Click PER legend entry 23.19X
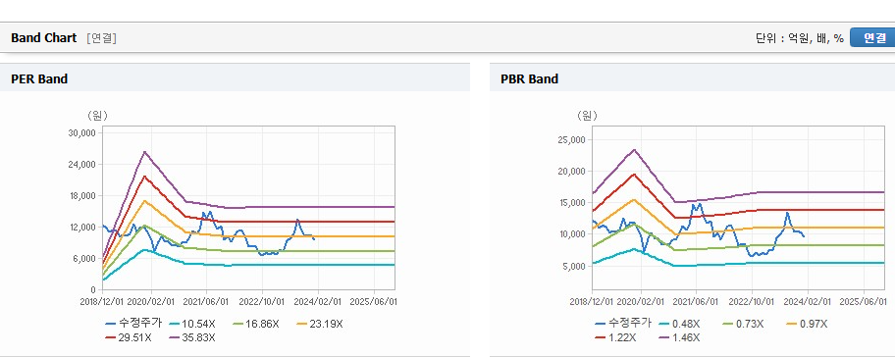The image size is (895, 357). [320, 324]
